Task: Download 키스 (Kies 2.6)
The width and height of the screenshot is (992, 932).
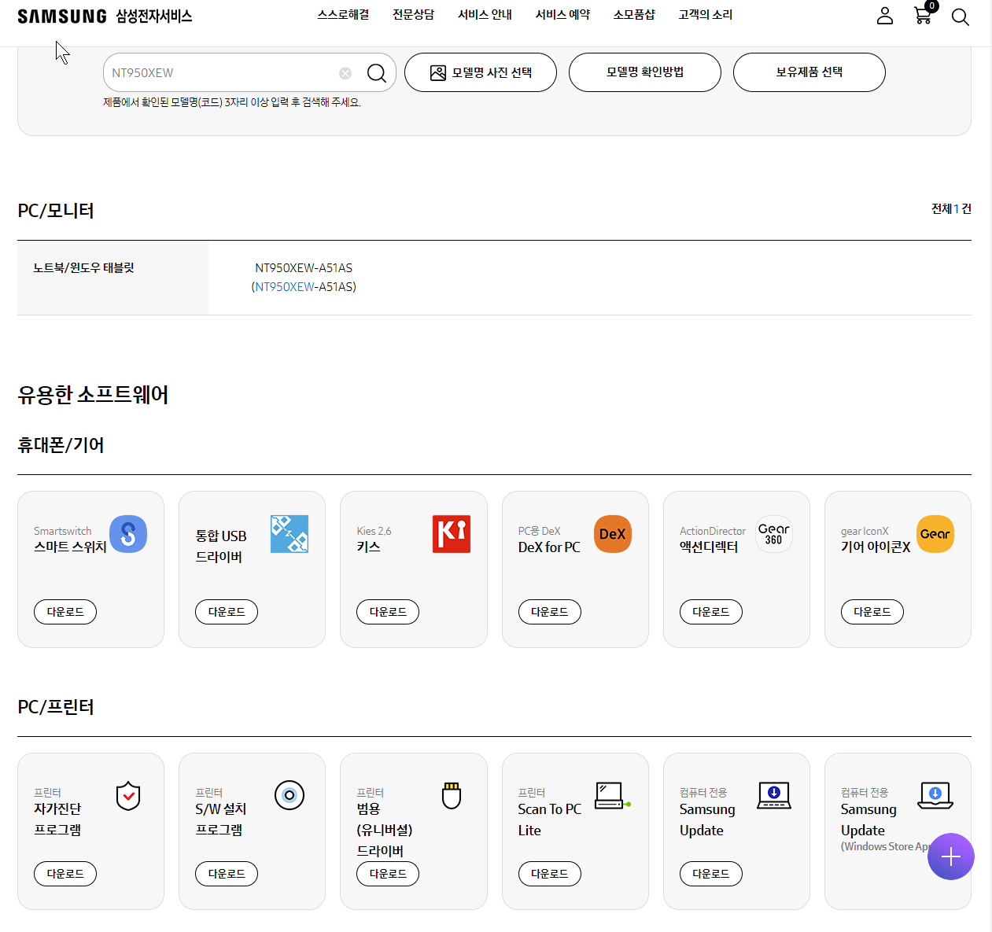Action: tap(388, 612)
